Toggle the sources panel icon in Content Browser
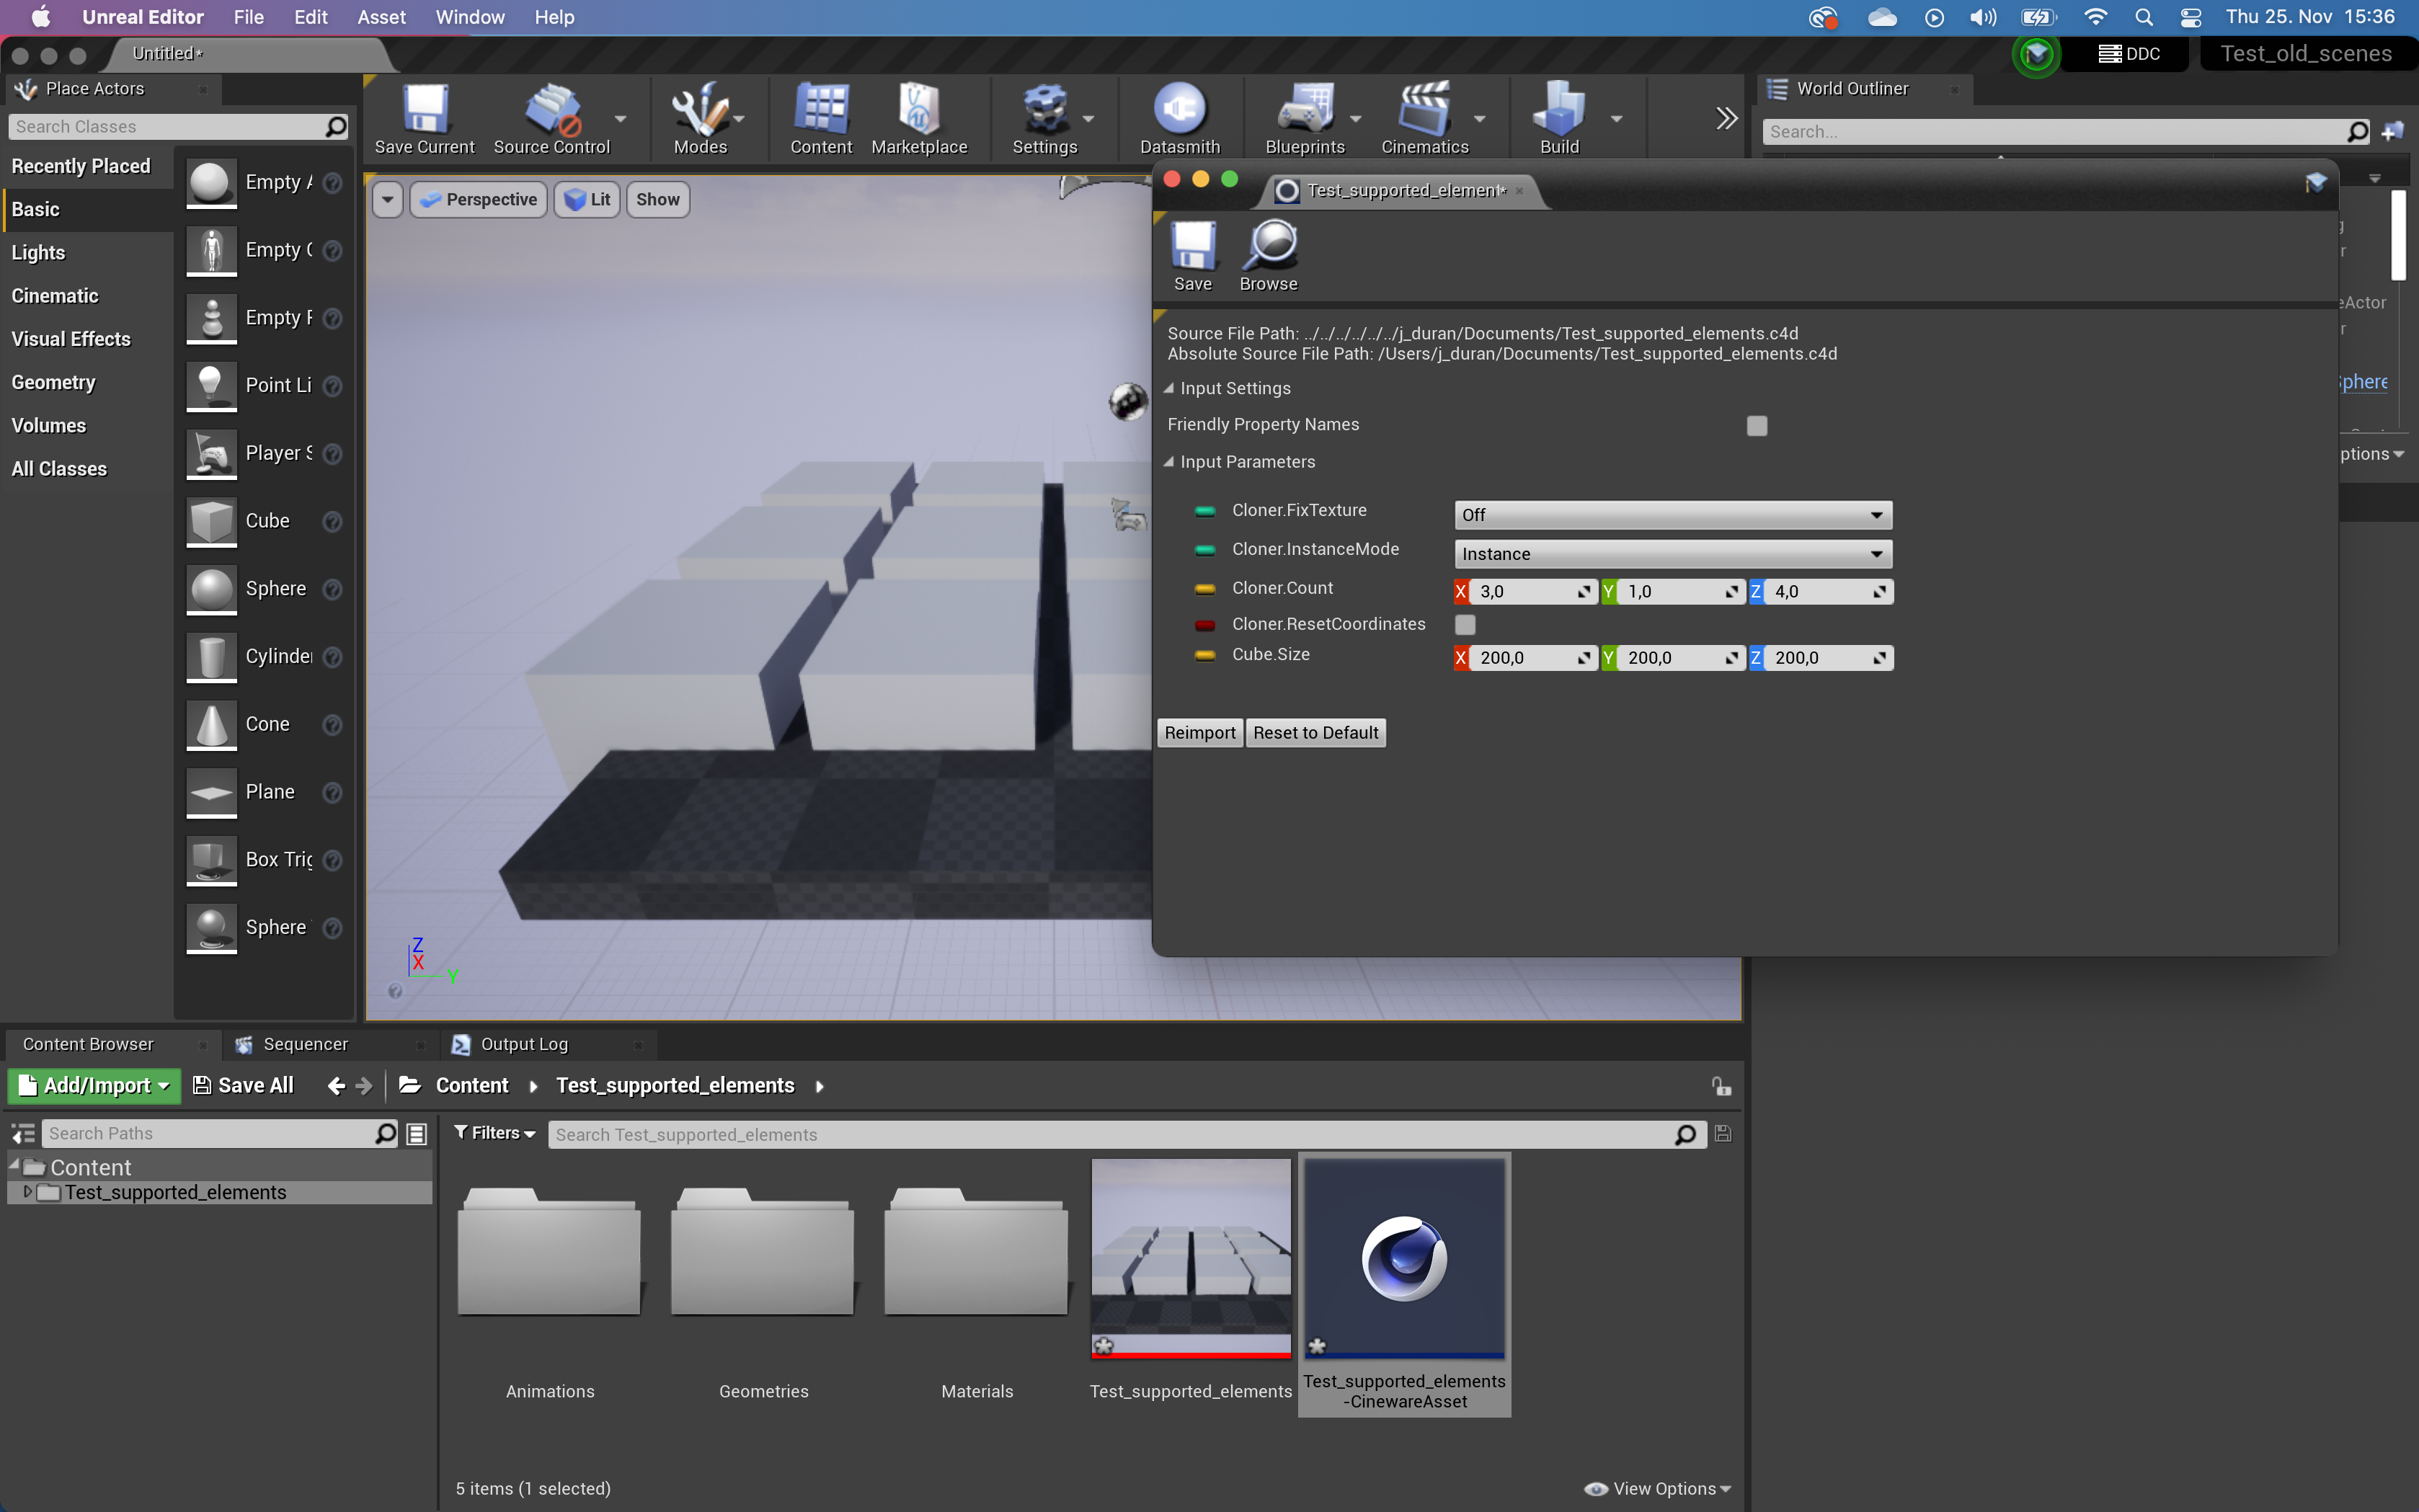The image size is (2419, 1512). (23, 1134)
